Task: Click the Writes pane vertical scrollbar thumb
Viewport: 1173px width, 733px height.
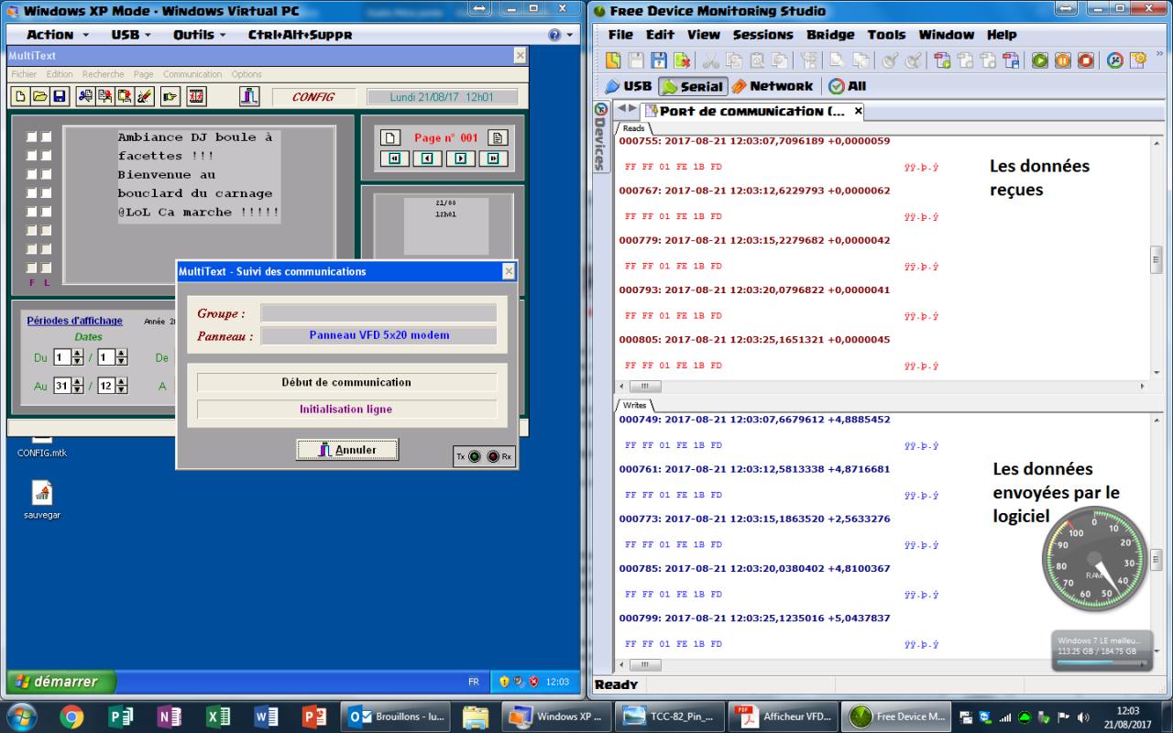Action: [1157, 558]
